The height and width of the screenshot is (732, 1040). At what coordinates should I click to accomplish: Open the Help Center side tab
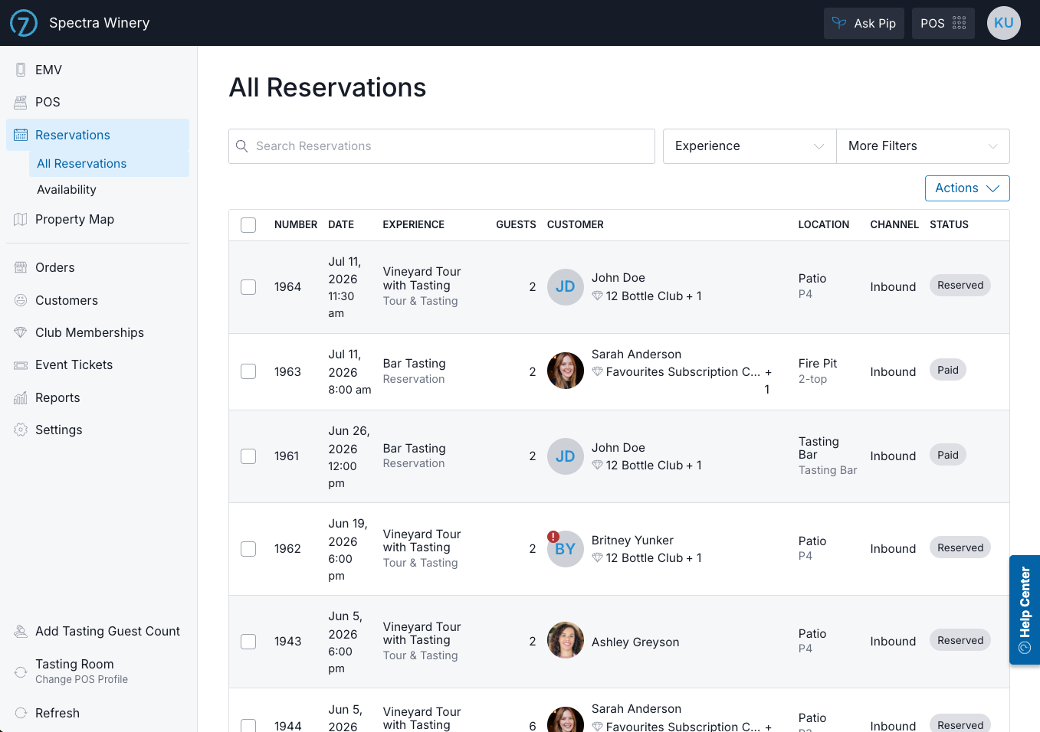pyautogui.click(x=1025, y=609)
